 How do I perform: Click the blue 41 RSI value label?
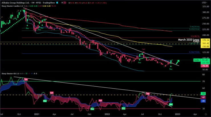click(203, 101)
